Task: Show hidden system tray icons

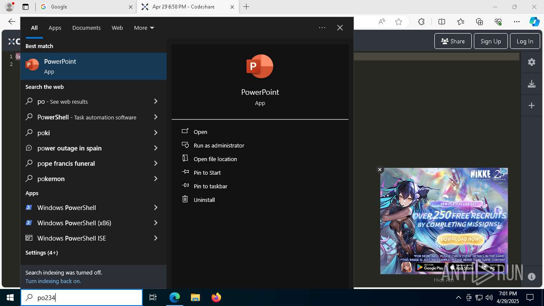Action: (x=458, y=297)
